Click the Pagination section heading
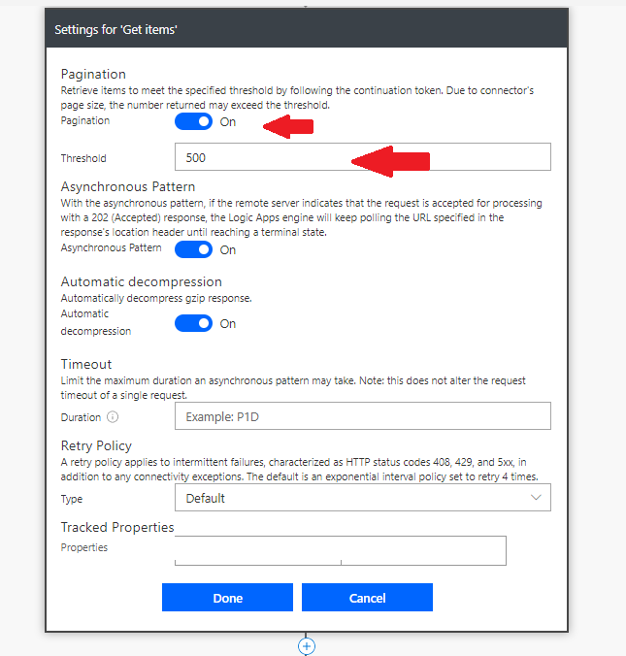Viewport: 626px width, 656px height. 93,74
